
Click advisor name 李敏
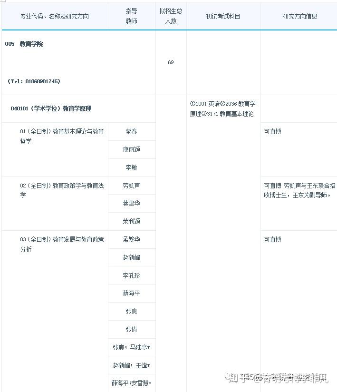(x=131, y=167)
